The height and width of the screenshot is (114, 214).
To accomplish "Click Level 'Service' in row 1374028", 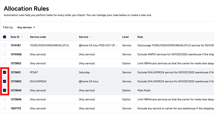I will (127, 54).
